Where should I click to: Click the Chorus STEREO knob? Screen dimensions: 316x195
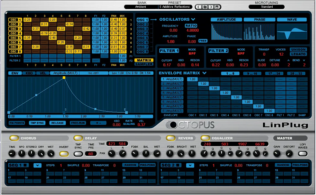coord(31,154)
